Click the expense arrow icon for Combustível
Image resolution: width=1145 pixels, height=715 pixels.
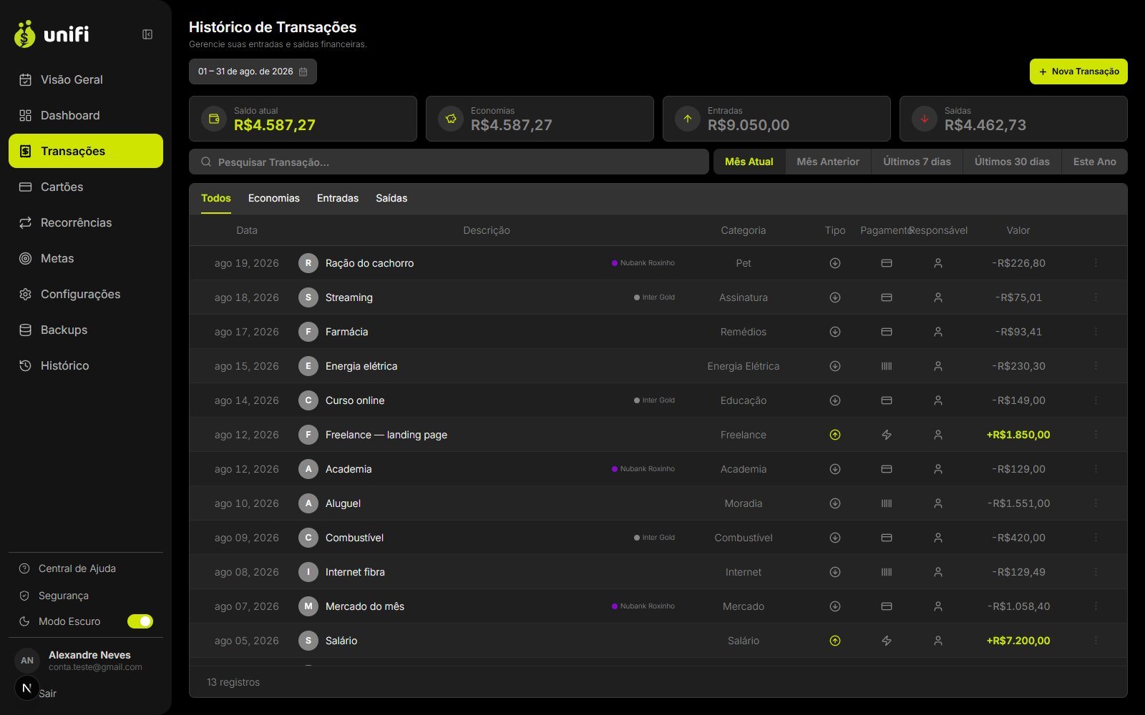(834, 538)
